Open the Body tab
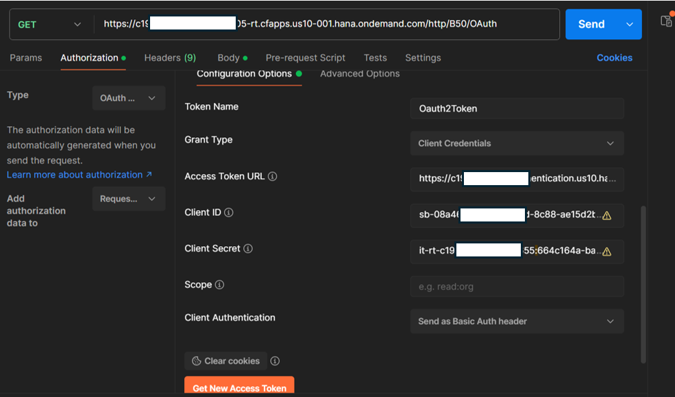 (232, 58)
